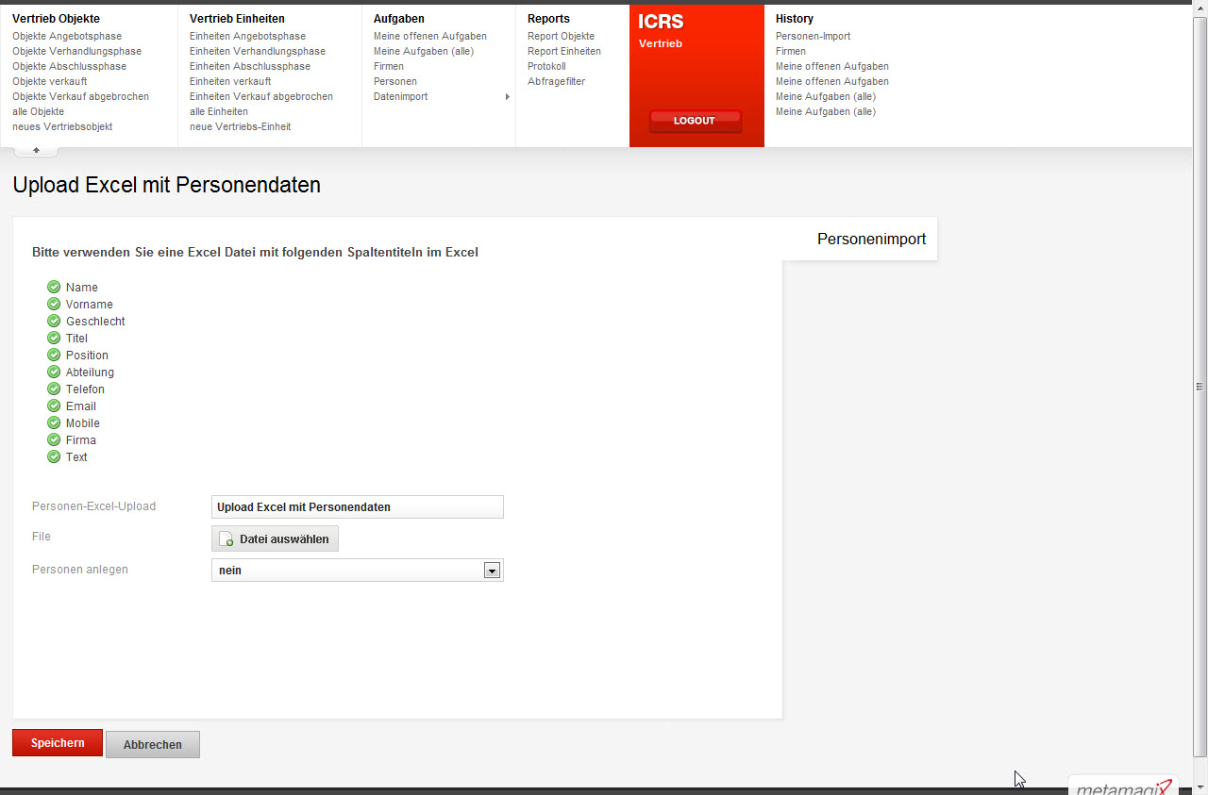Click the Personenimport tab label
This screenshot has width=1208, height=795.
coord(871,240)
